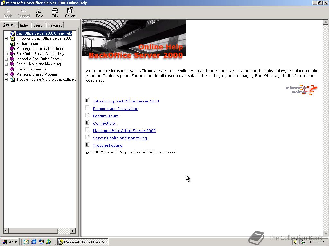The image size is (329, 246).
Task: Open Managing BackOffice Server 2000 link
Action: click(x=124, y=131)
